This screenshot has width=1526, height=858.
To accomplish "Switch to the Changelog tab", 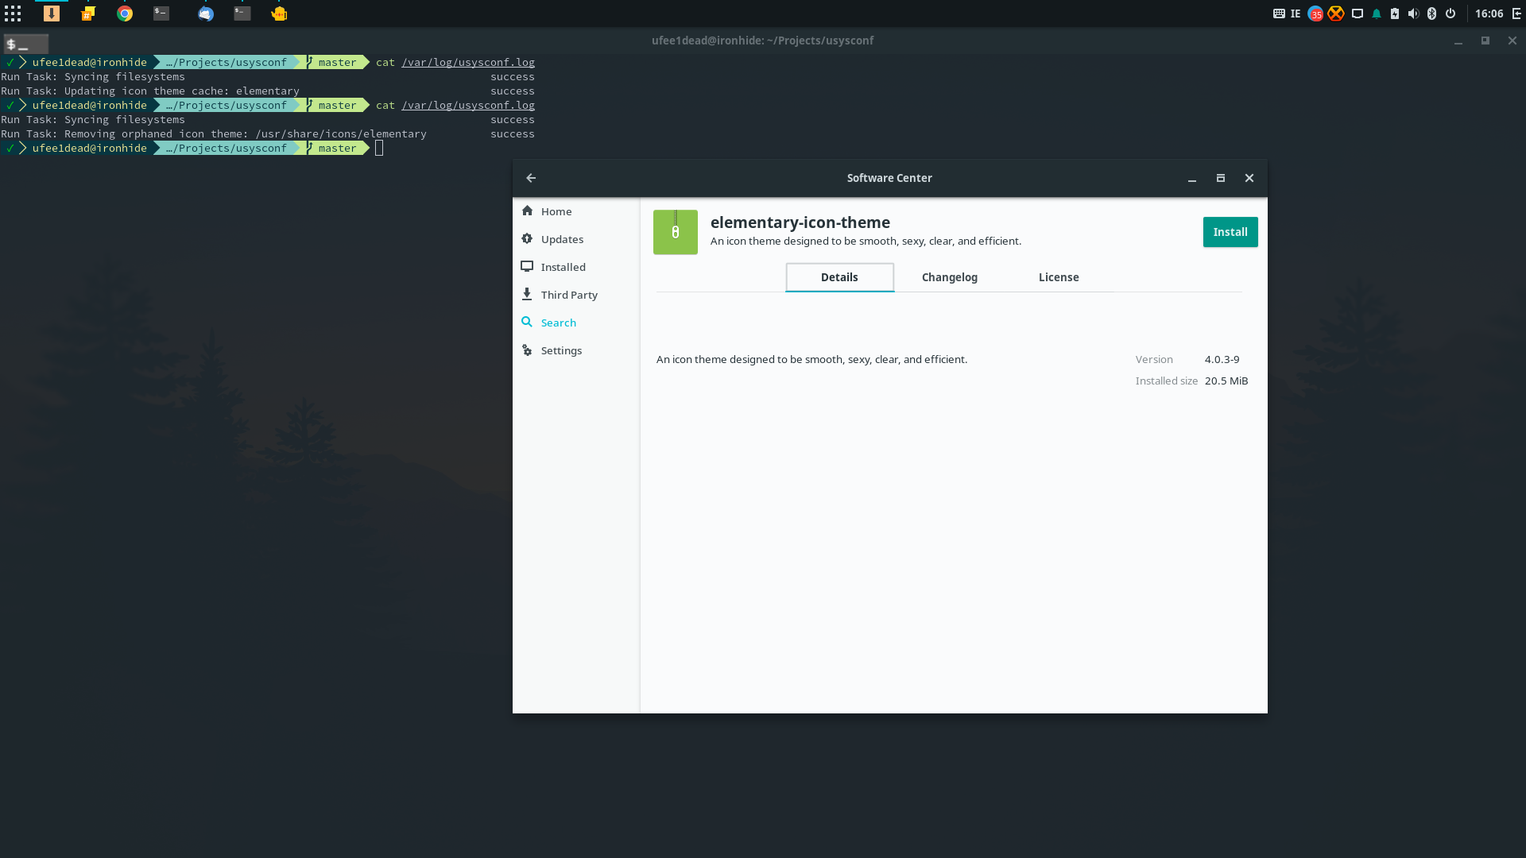I will click(x=950, y=277).
